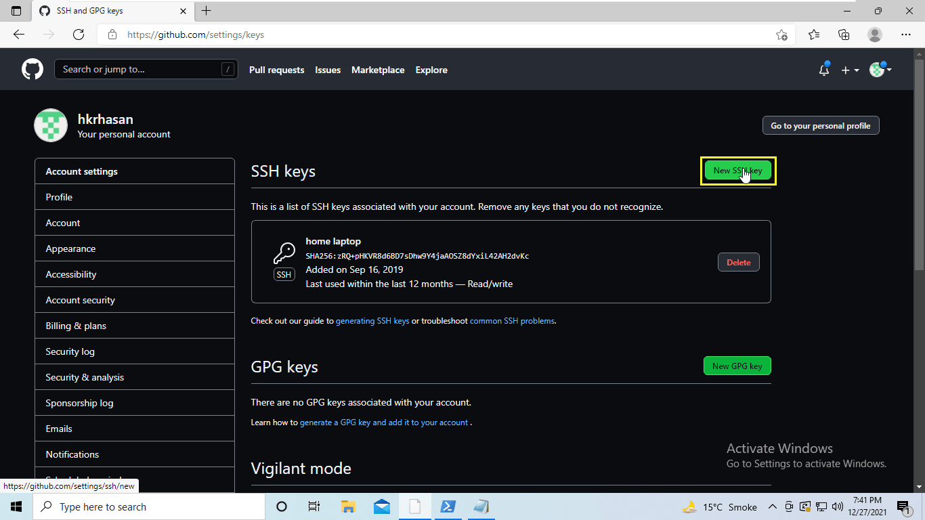Image resolution: width=925 pixels, height=520 pixels.
Task: Open the generating SSH keys guide link
Action: point(372,321)
